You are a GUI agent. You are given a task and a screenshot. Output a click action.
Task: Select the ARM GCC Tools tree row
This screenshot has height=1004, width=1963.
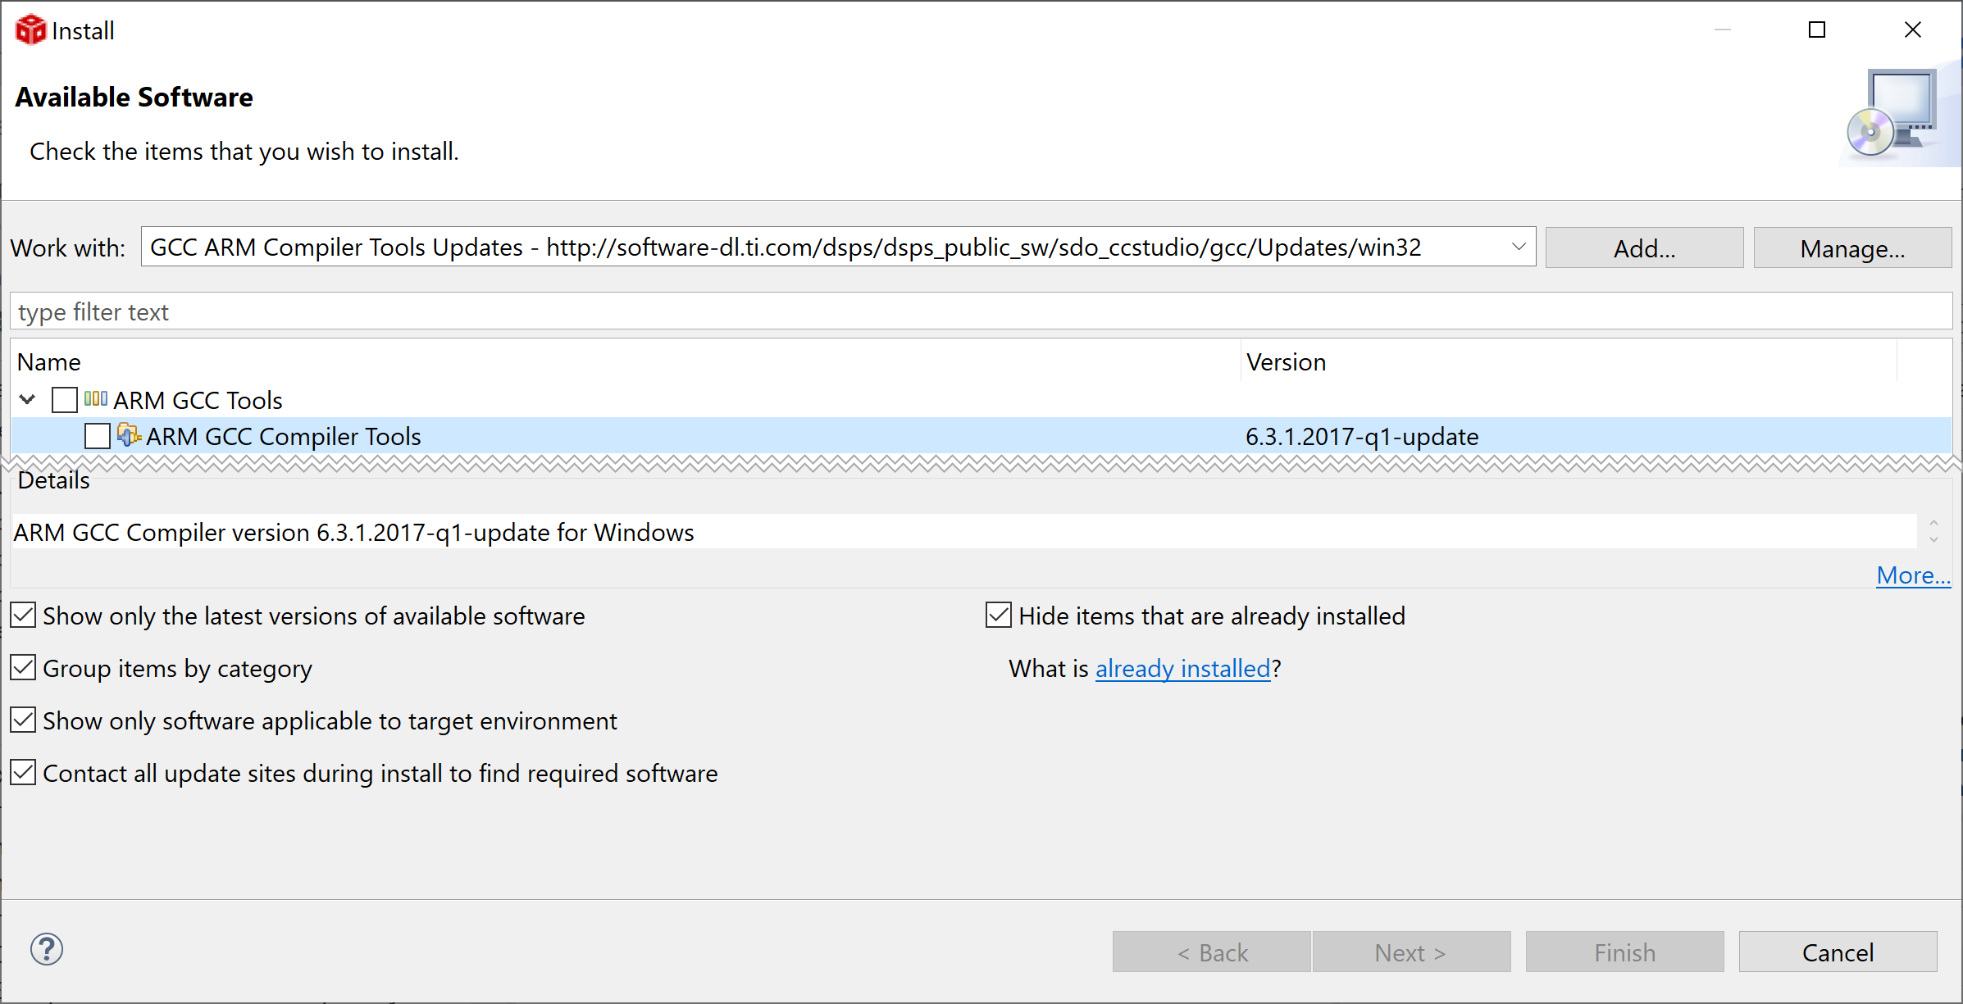click(x=981, y=400)
